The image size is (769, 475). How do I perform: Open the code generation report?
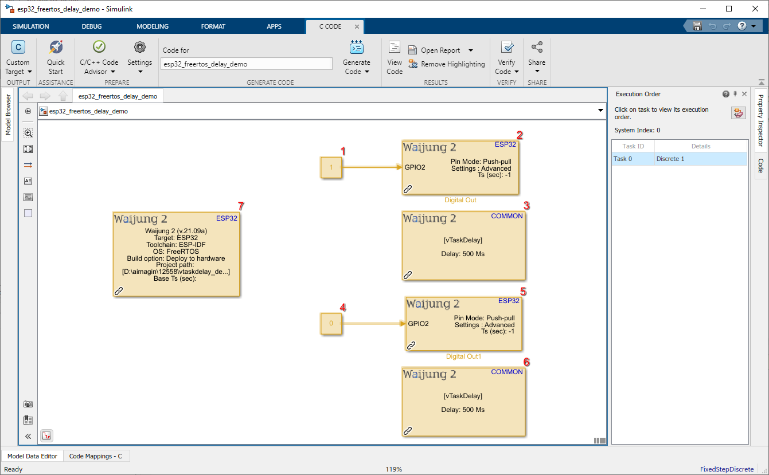tap(435, 50)
